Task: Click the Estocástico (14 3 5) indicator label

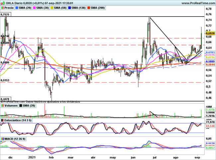Action: coord(18,120)
